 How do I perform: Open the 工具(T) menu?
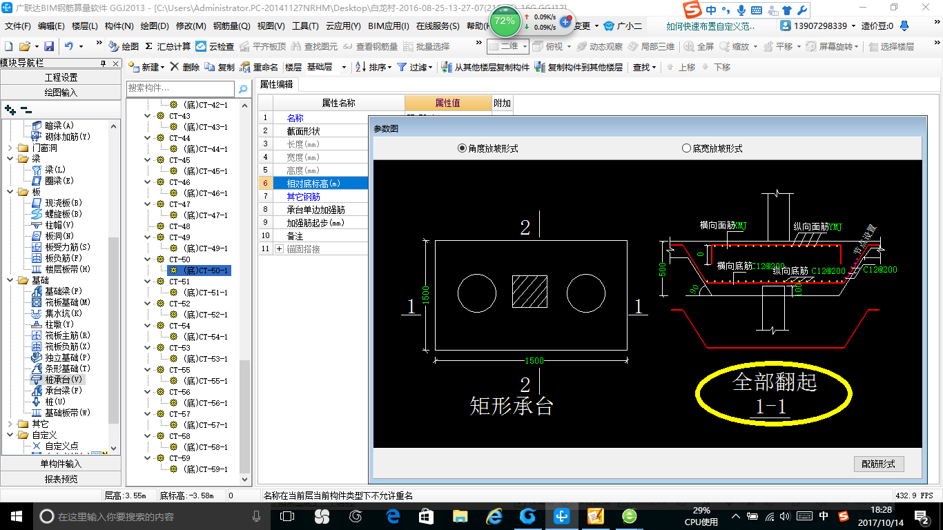[305, 26]
